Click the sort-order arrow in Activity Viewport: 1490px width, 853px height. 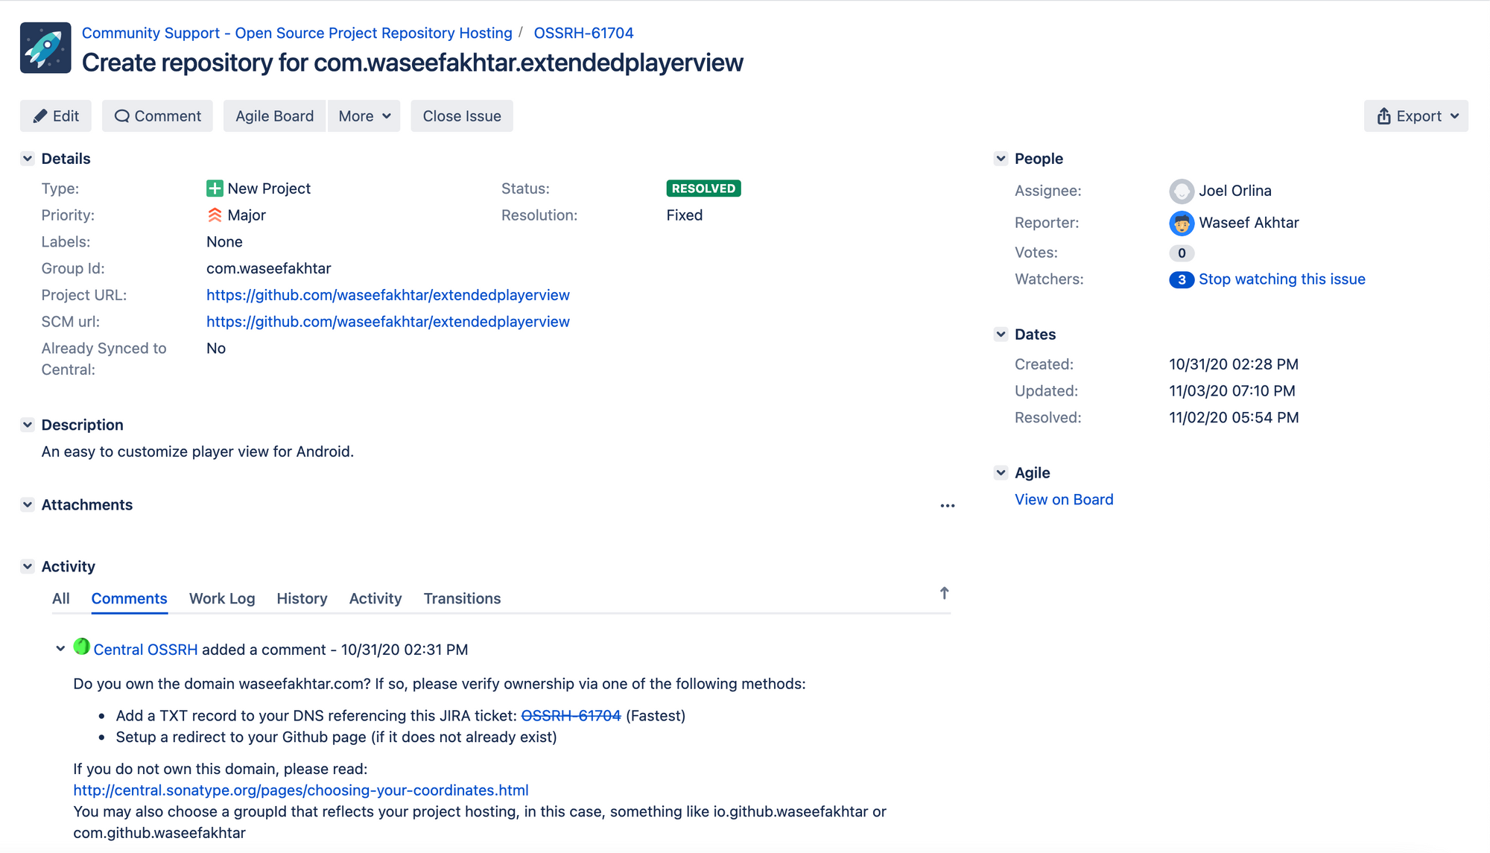944,594
